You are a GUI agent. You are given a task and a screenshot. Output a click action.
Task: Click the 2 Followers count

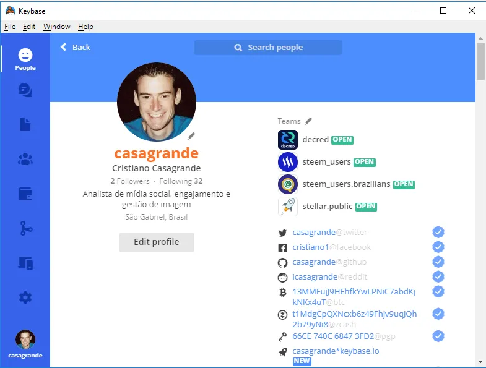pos(130,181)
